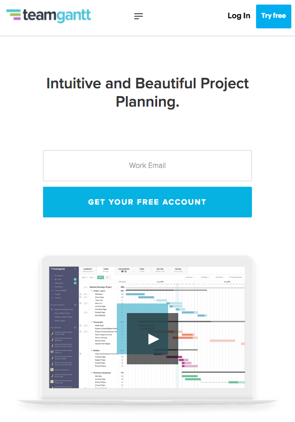Collapse the Design / Layout task group

[92, 291]
